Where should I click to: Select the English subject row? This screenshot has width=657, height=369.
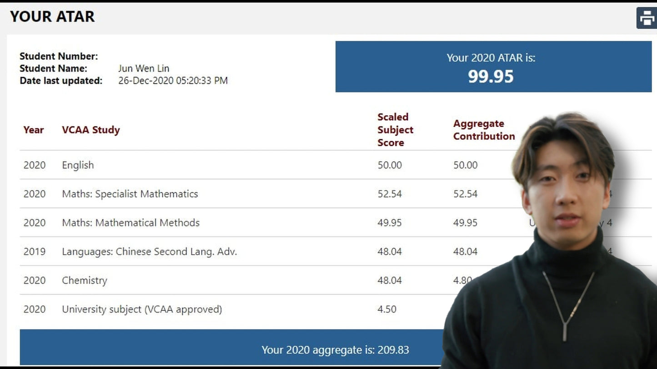point(78,165)
